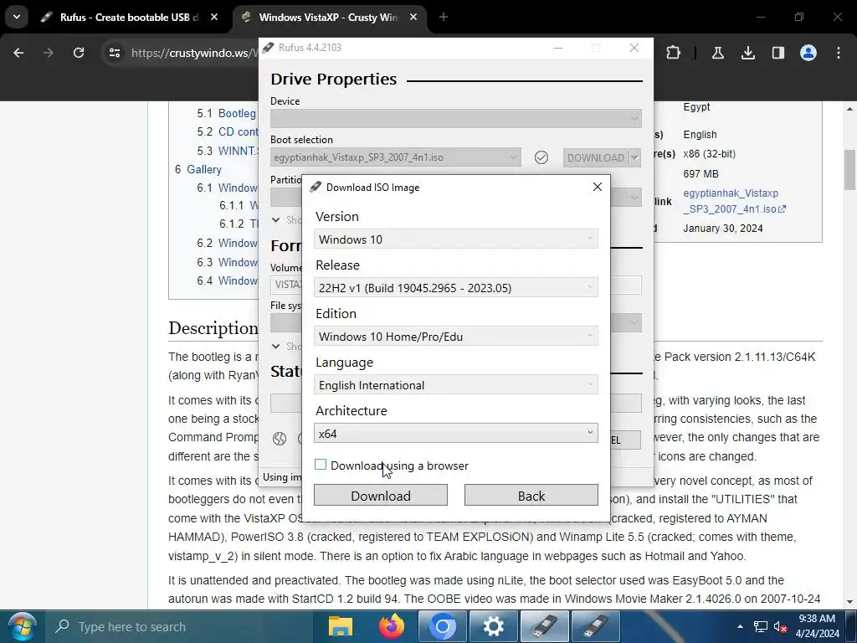Click the checksum verify icon in Rufus
This screenshot has width=857, height=643.
click(541, 157)
